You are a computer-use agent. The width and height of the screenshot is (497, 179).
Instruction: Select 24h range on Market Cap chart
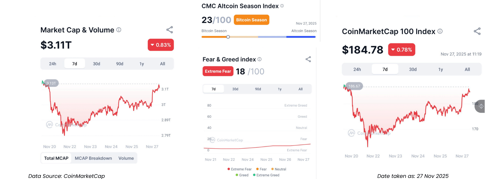click(52, 64)
